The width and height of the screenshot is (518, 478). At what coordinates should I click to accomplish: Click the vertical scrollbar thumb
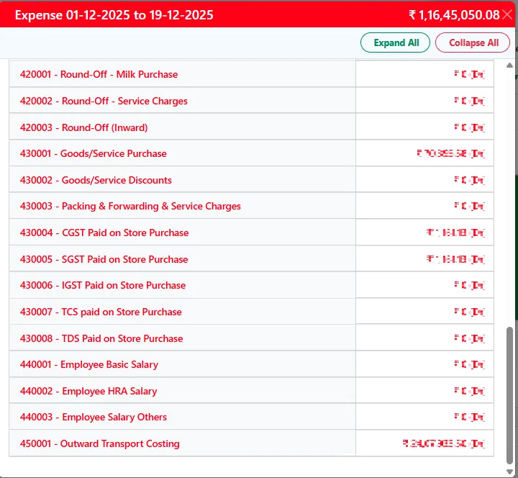[x=510, y=395]
